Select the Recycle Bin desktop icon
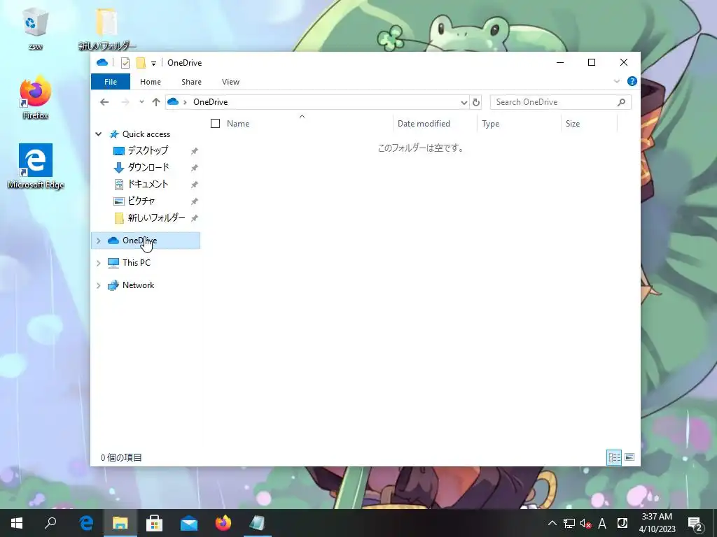This screenshot has height=537, width=717. click(x=35, y=30)
